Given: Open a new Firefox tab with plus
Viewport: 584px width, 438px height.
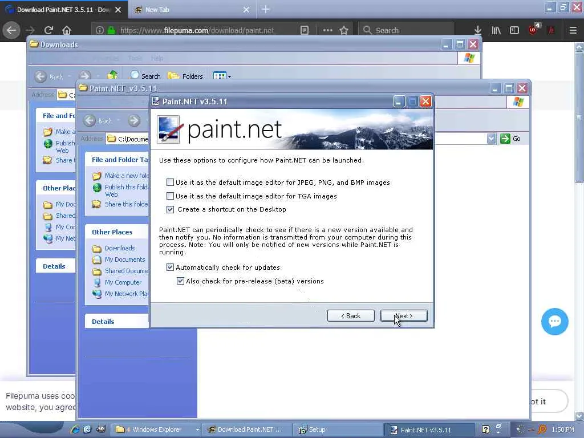Looking at the screenshot, I should (266, 9).
